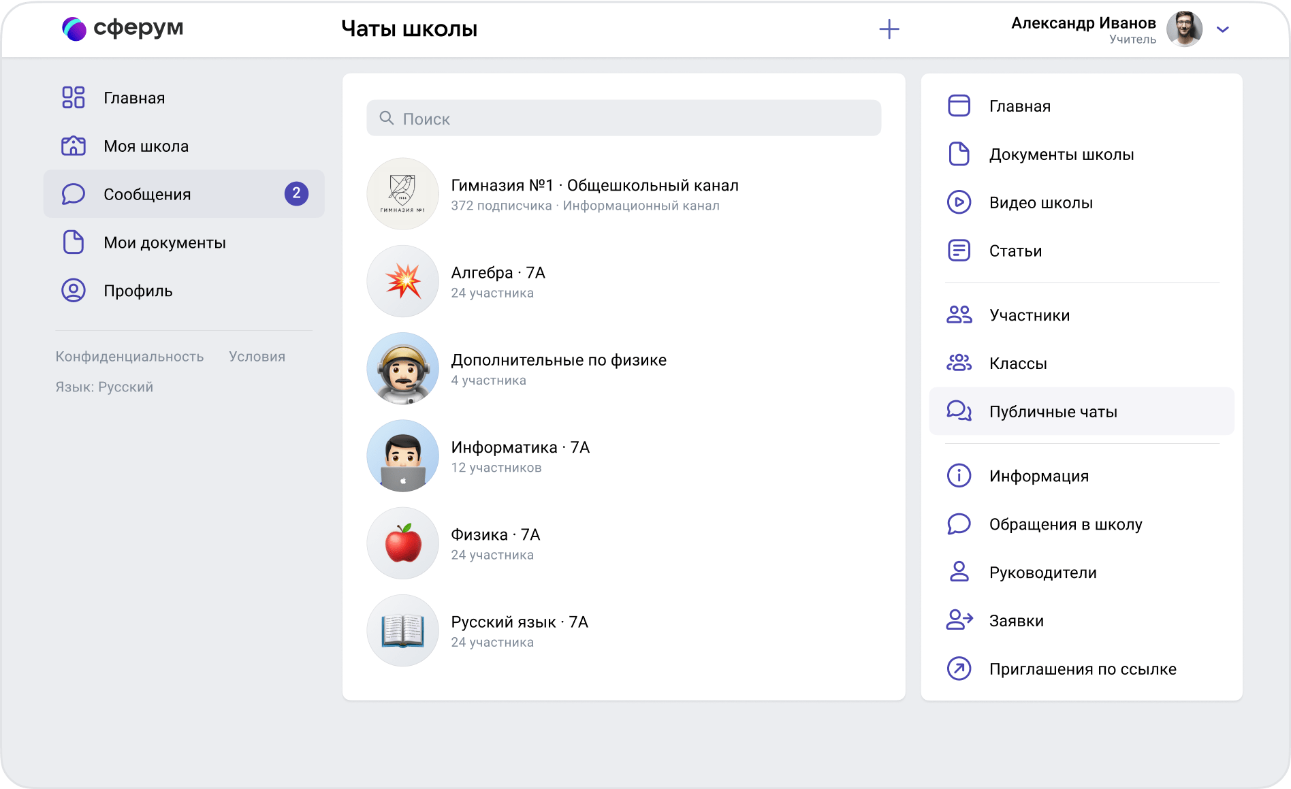
Task: Go to Классы in the school menu
Action: coord(1018,364)
